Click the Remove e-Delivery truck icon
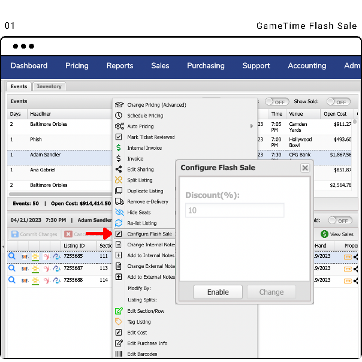This screenshot has width=362, height=362. tap(119, 201)
